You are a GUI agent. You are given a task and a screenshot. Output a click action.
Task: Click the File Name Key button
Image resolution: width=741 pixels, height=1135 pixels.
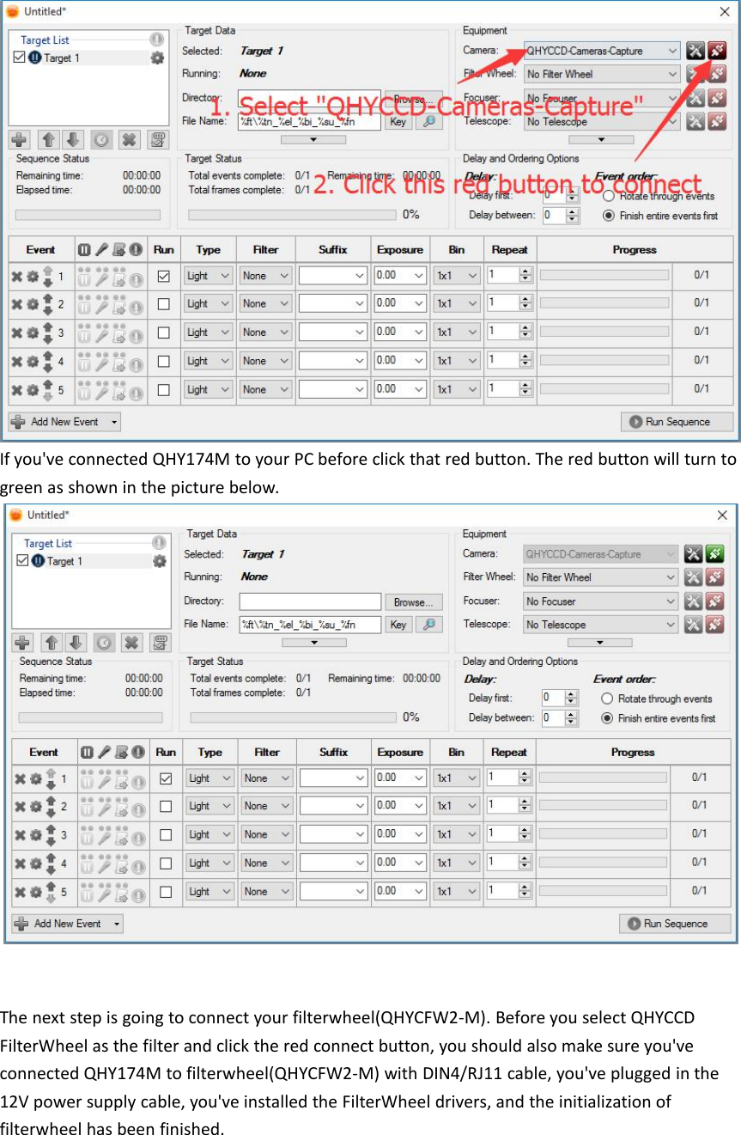(400, 121)
